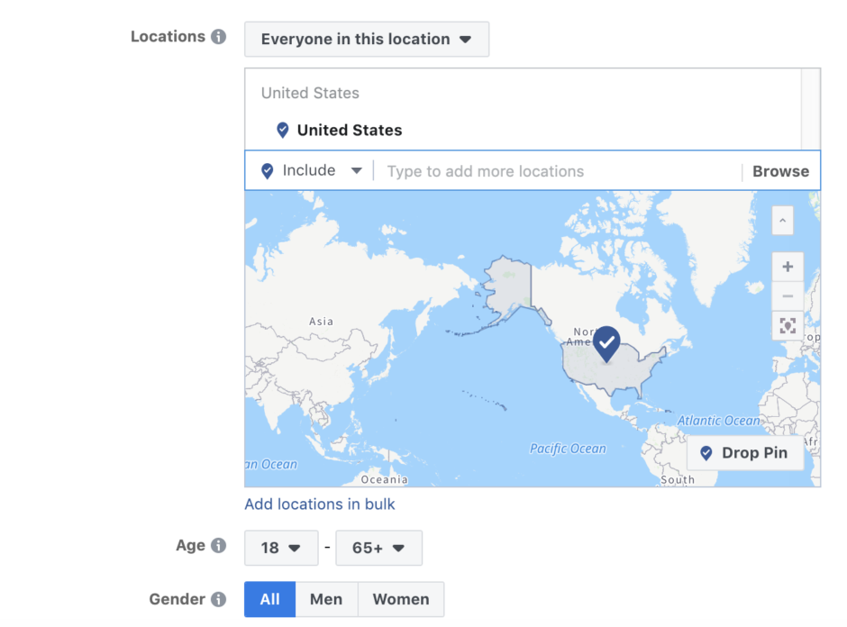
Task: Select the Men gender option
Action: 326,599
